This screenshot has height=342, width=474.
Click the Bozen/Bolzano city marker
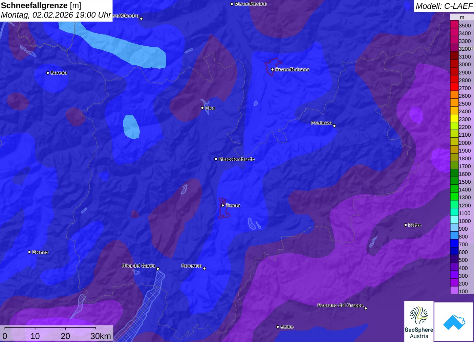[x=272, y=70]
